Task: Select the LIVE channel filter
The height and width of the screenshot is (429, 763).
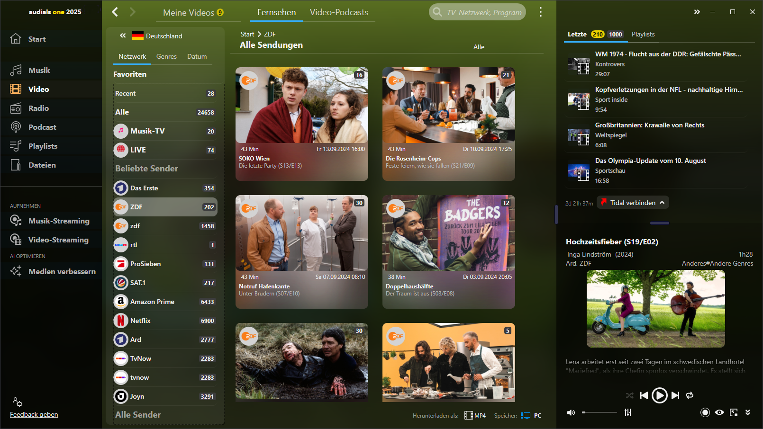Action: tap(165, 150)
